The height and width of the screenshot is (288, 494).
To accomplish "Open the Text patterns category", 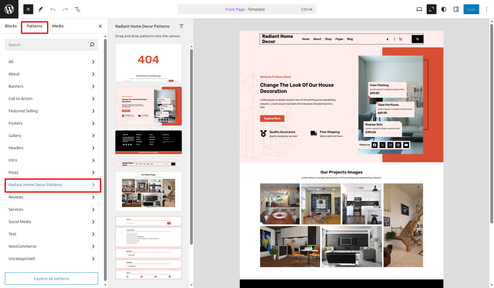I will [51, 234].
